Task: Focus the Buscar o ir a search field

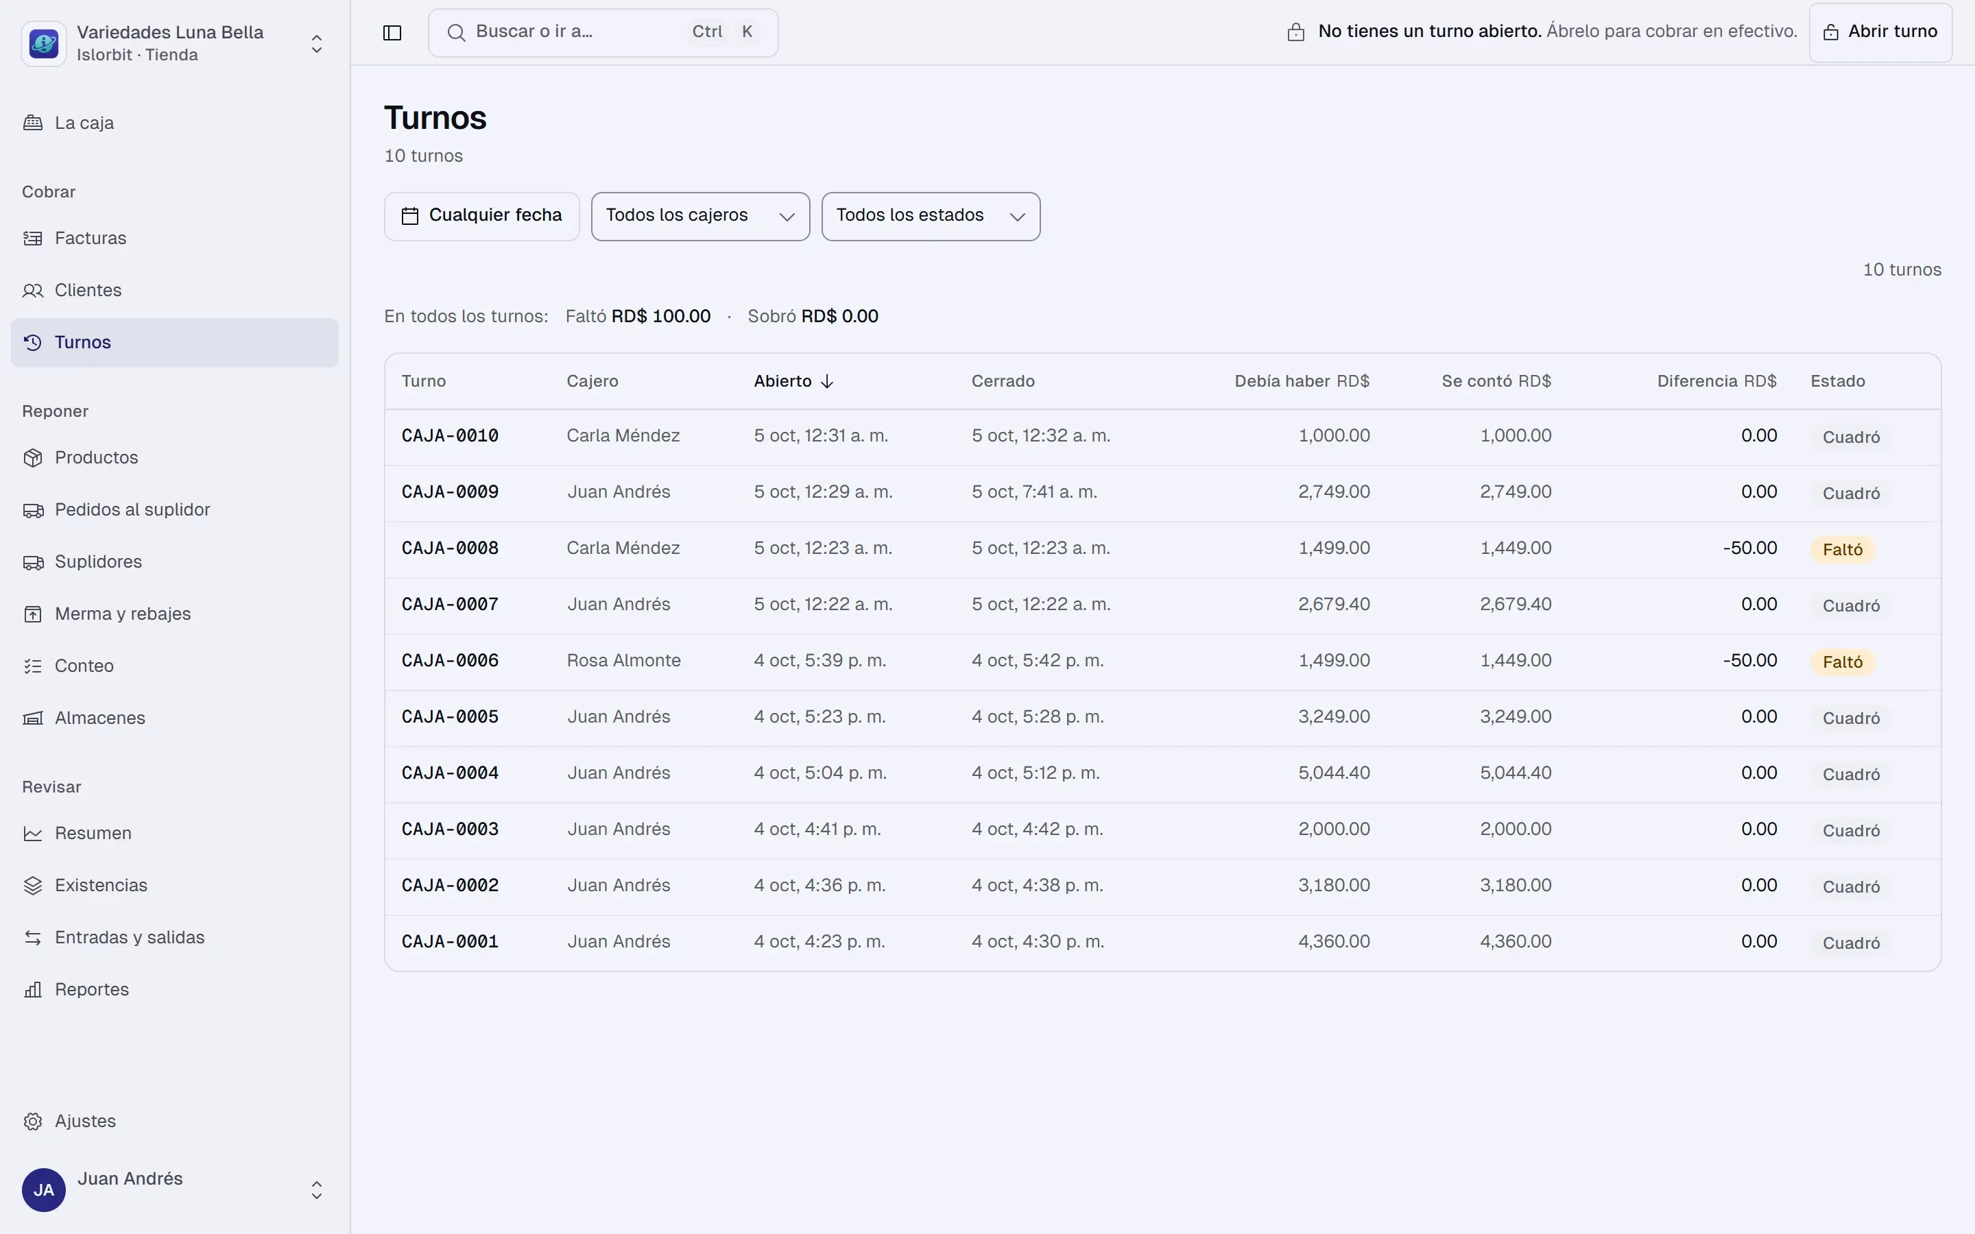Action: (602, 33)
